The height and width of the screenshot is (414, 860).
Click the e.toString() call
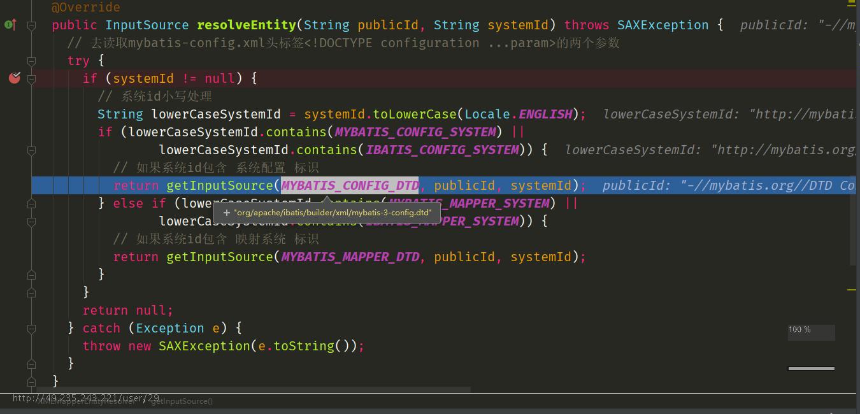308,346
